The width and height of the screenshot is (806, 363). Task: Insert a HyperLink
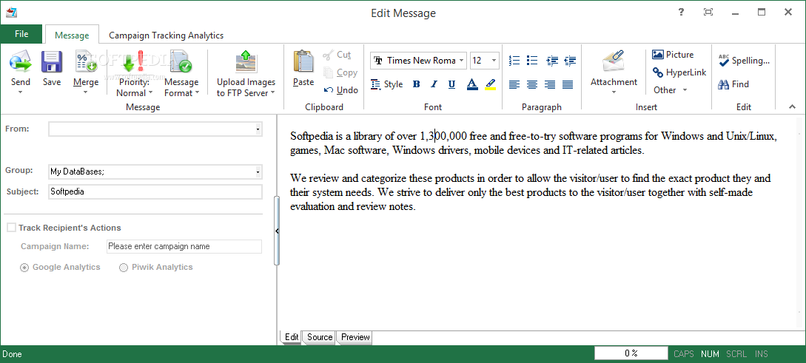[679, 72]
